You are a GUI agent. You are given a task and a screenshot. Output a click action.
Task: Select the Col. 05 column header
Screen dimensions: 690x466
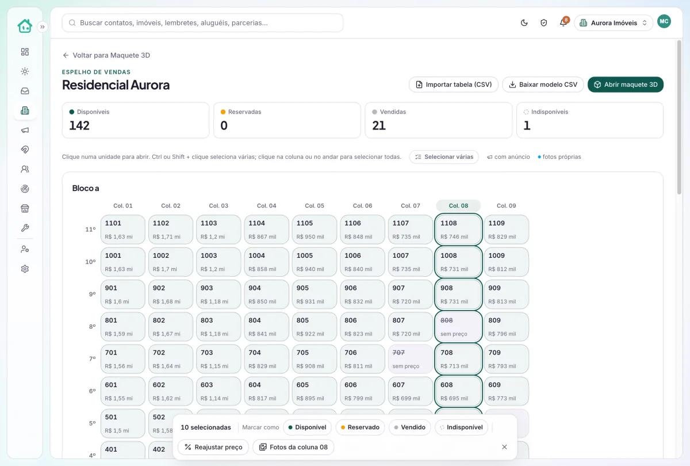pos(315,205)
